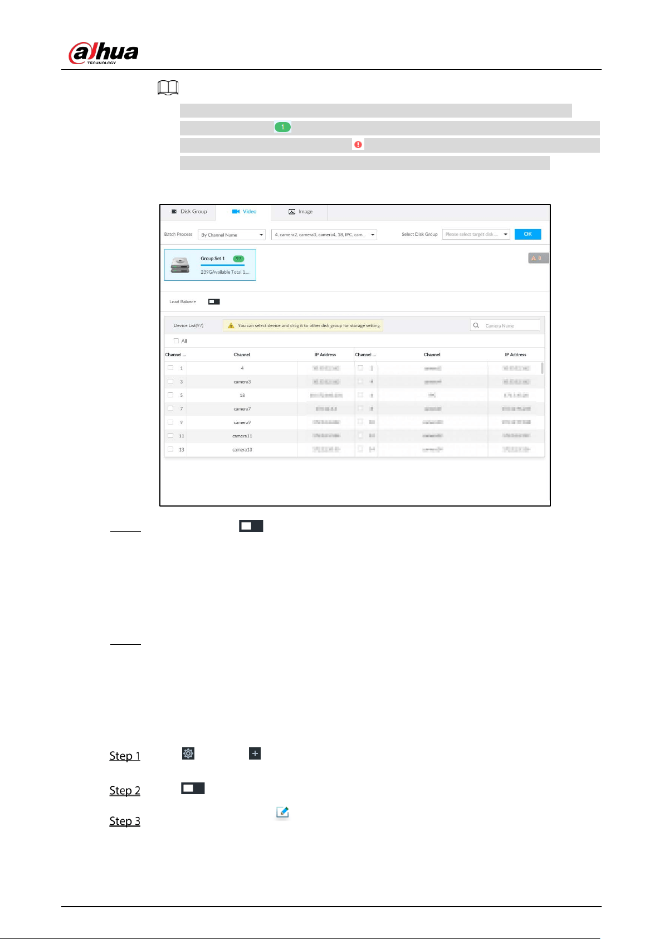Click the blue OK button
The width and height of the screenshot is (664, 939).
pos(528,234)
